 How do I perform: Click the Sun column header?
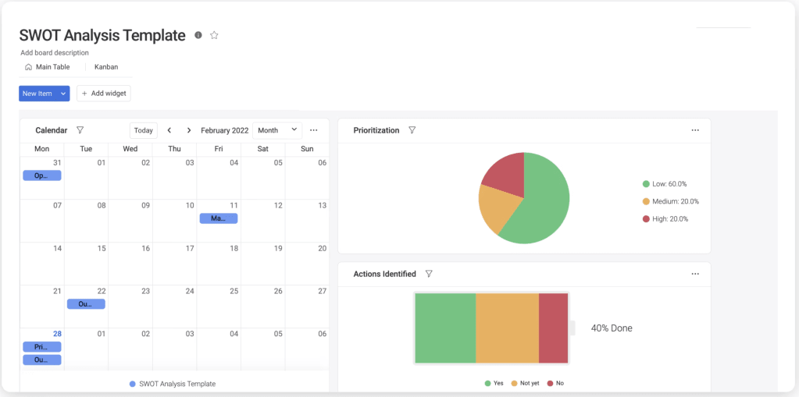pyautogui.click(x=307, y=149)
